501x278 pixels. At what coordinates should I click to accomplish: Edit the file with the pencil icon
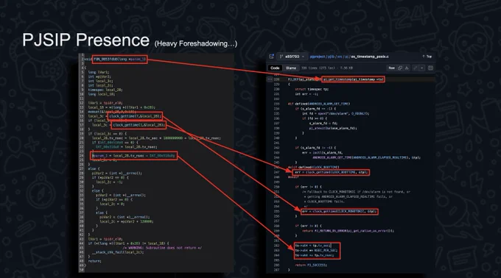(416, 68)
